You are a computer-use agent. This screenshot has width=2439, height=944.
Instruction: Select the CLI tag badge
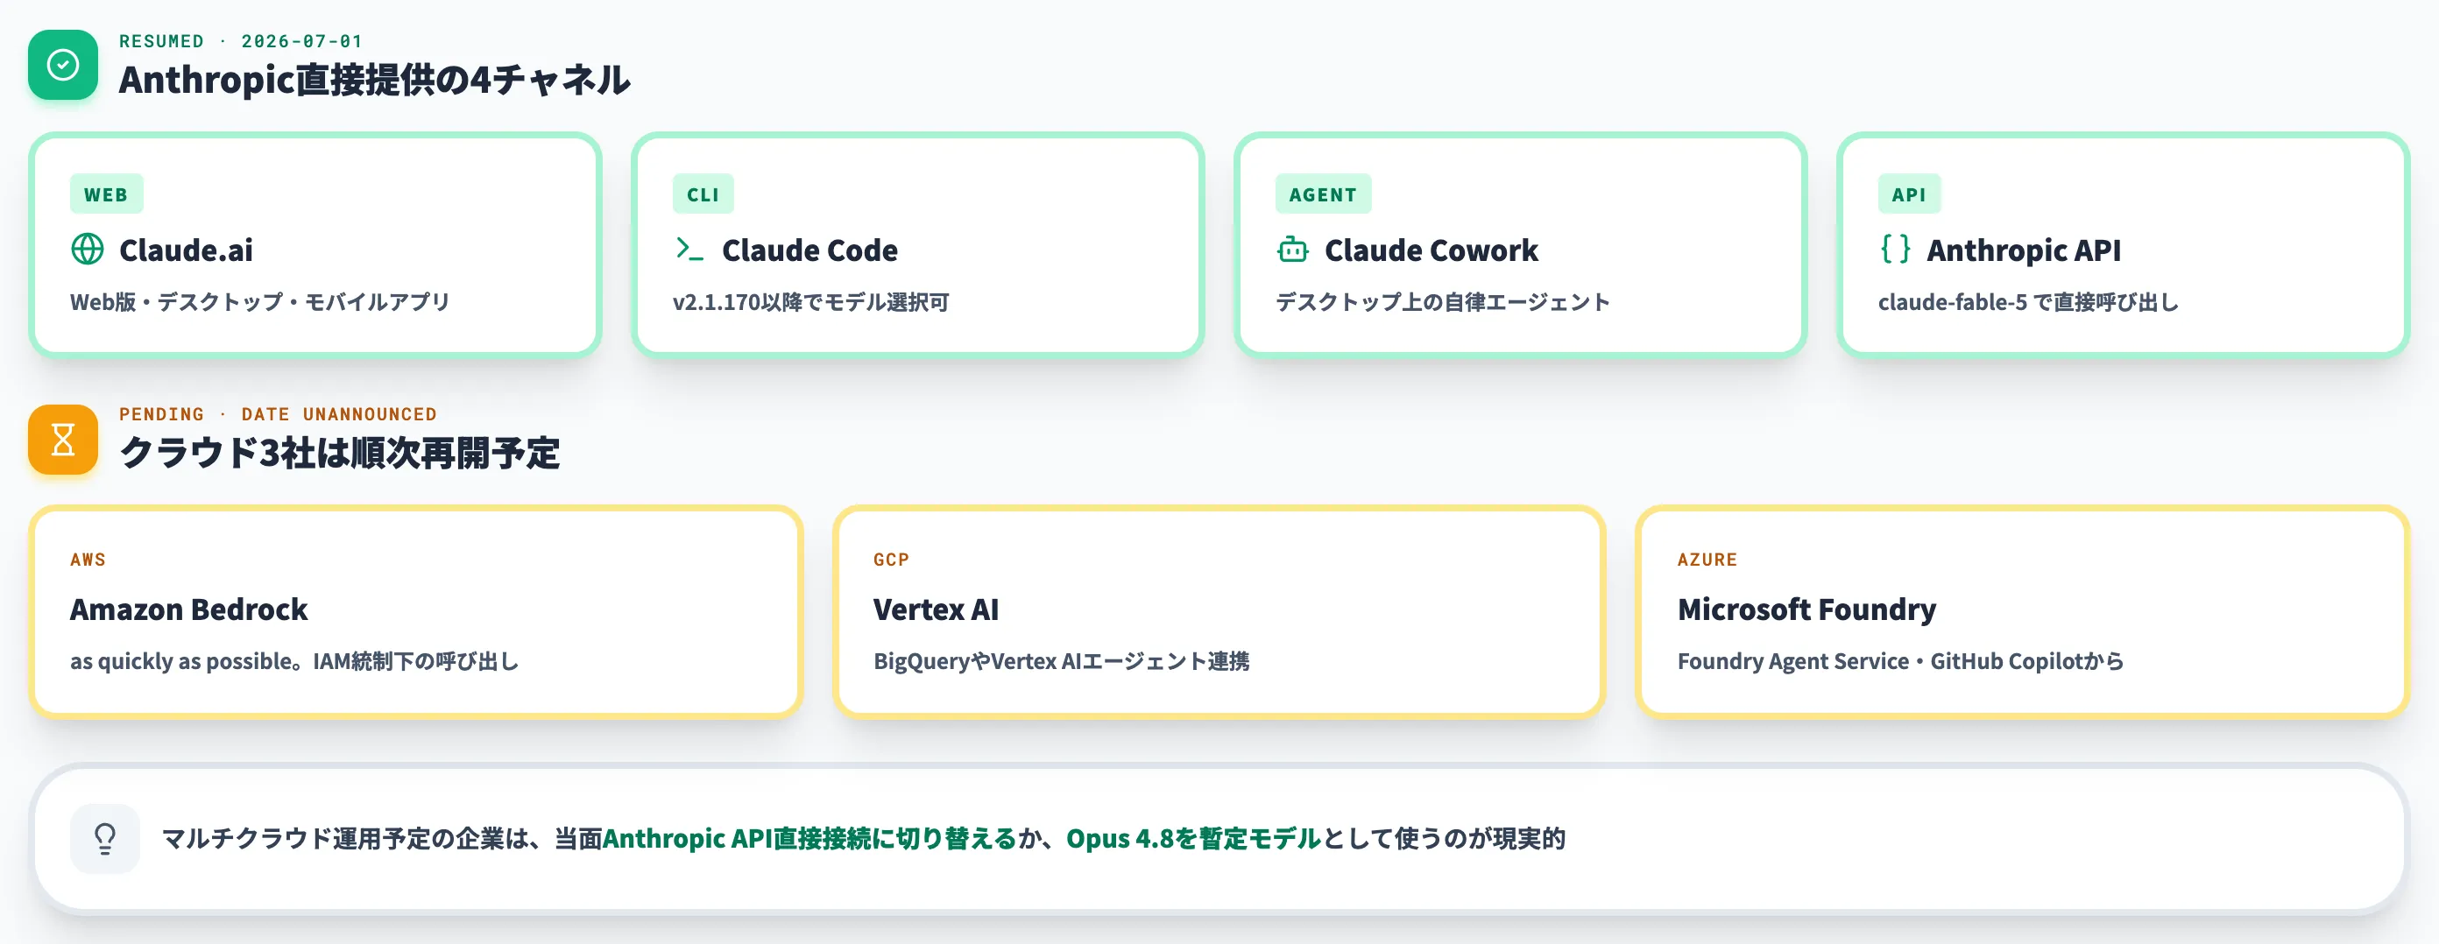[x=703, y=194]
